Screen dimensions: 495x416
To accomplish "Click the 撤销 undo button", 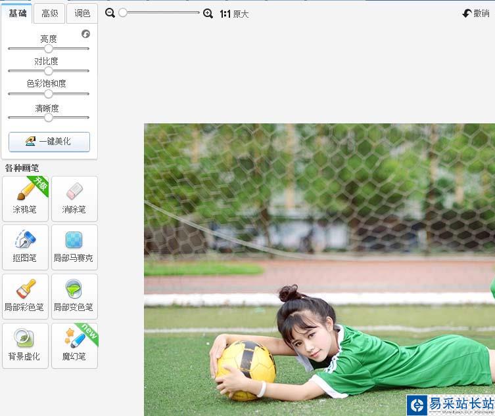I will tap(476, 13).
